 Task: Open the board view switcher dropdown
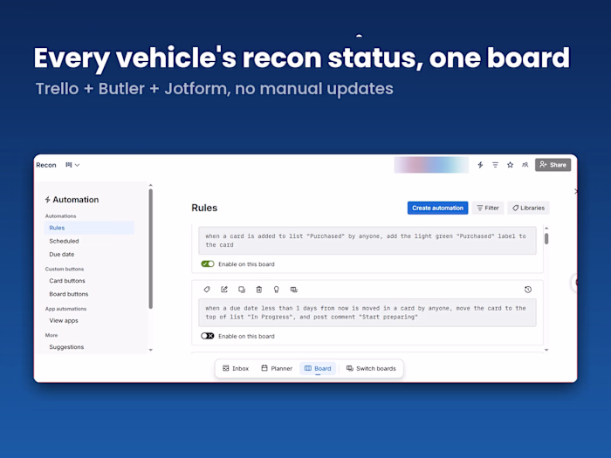(72, 165)
